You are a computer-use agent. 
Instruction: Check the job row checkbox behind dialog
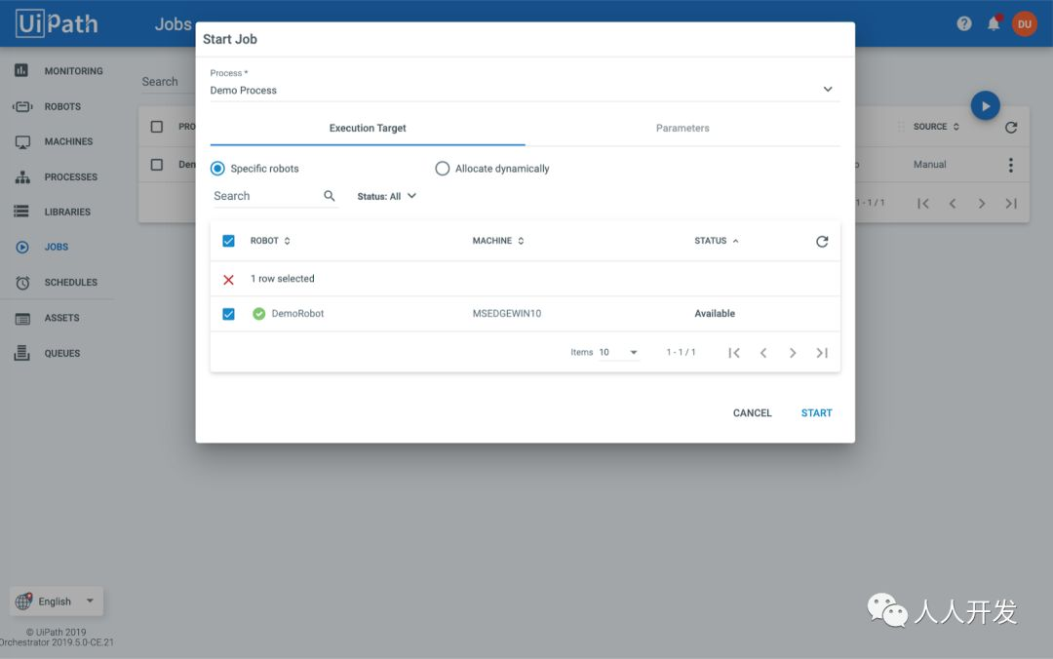[x=156, y=165]
